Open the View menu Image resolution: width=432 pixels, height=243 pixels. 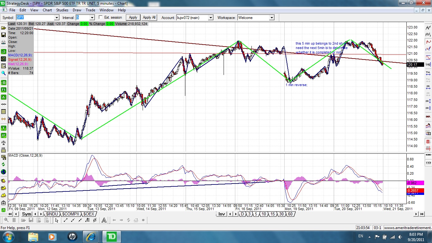pyautogui.click(x=34, y=10)
